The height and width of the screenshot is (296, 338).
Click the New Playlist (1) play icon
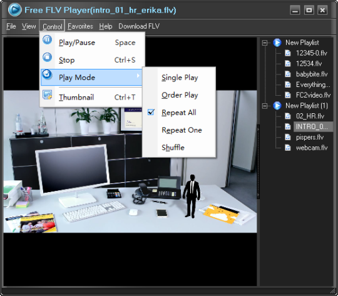pos(277,106)
